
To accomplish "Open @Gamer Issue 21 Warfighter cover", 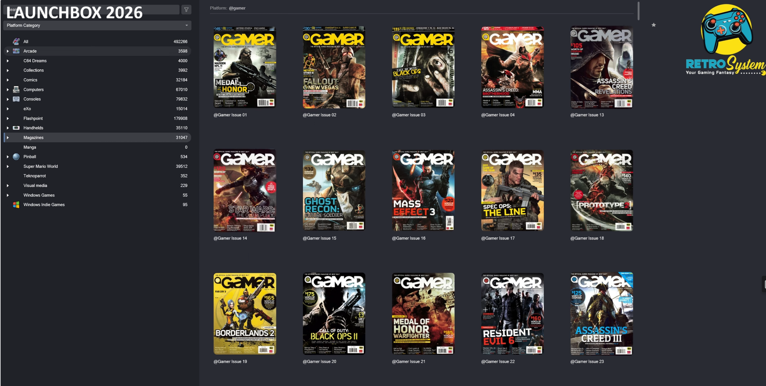I will (423, 314).
